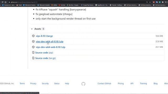Click the green Grammarly extension icon

(x=160, y=2)
